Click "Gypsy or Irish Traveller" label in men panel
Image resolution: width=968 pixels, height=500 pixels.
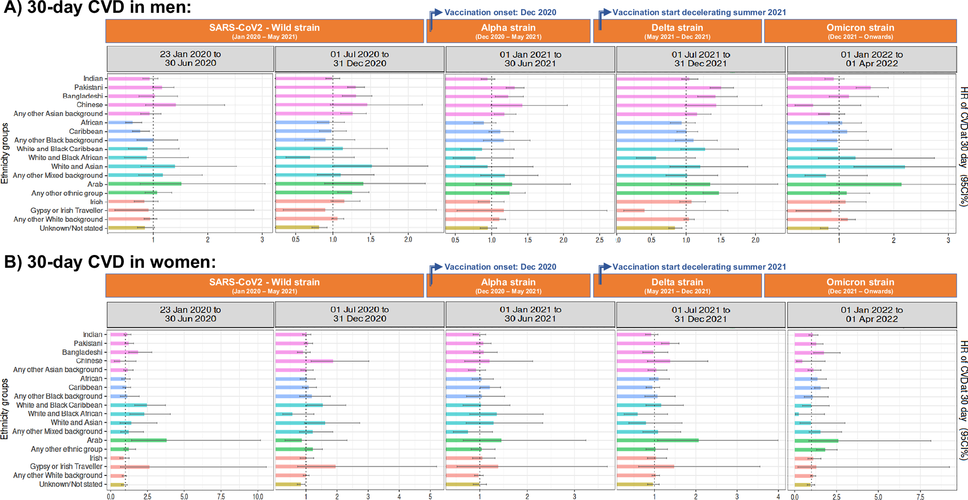[x=66, y=210]
